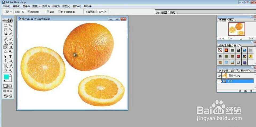The height and width of the screenshot is (127, 256).
Task: Click the 容差 tolerance input field
Action: tap(23, 11)
